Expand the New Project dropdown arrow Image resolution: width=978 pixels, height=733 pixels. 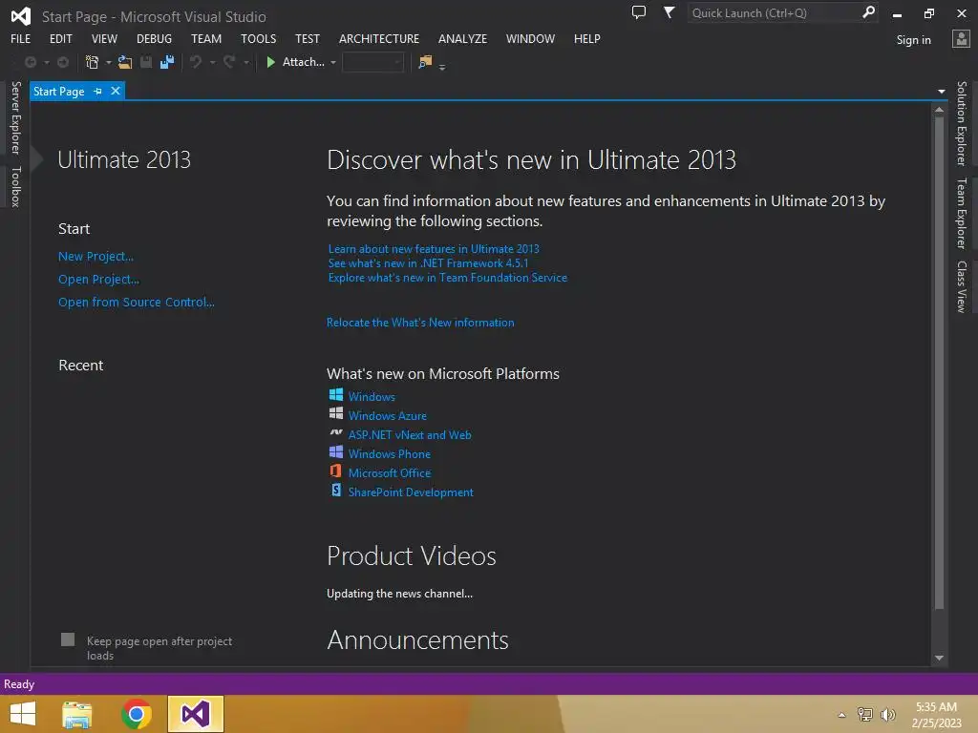[x=109, y=62]
